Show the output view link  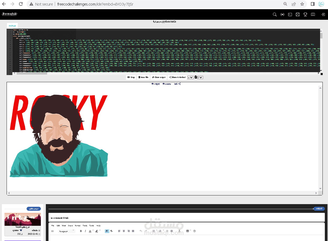coord(156,84)
